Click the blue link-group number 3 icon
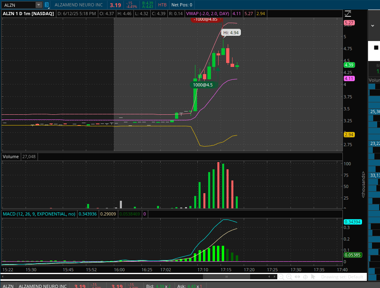The image size is (380, 288). pyautogui.click(x=47, y=5)
